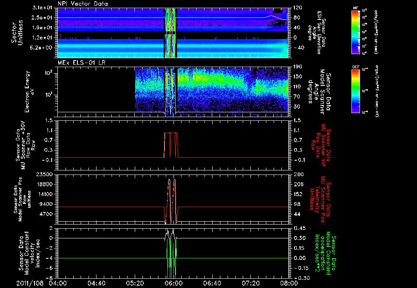Click the 'ergs/(cm**2-sr-sec-eV)' units label
Viewport: 417px width, 288px height.
click(377, 91)
